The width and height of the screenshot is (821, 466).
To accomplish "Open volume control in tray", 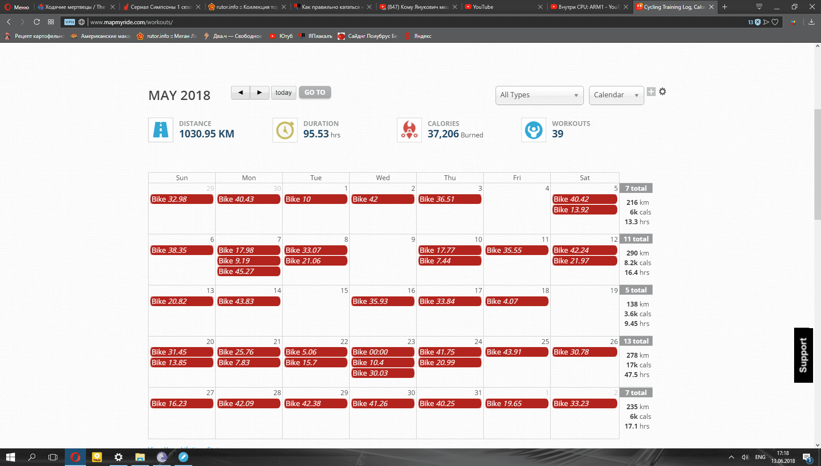I will (745, 457).
